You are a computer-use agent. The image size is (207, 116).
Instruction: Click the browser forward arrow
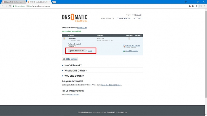tap(6, 6)
